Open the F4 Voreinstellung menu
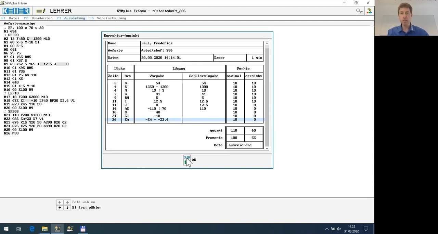The width and height of the screenshot is (438, 234). tap(108, 18)
